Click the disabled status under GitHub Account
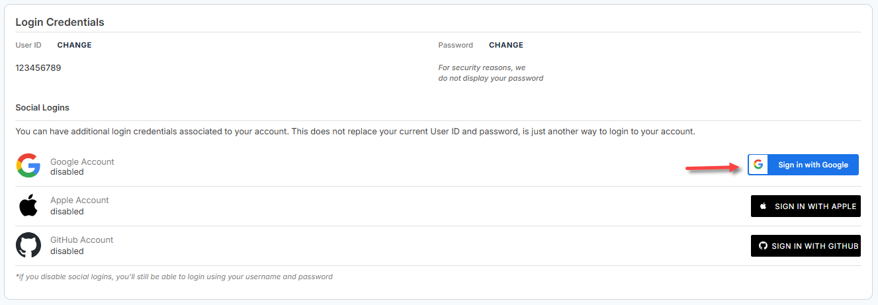The width and height of the screenshot is (878, 305). pyautogui.click(x=67, y=251)
